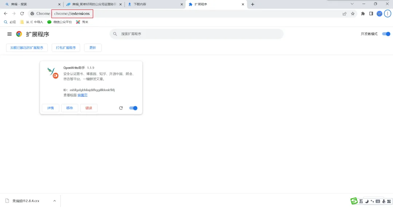Close the 下载内容 tab
Image resolution: width=393 pixels, height=208 pixels.
(182, 4)
